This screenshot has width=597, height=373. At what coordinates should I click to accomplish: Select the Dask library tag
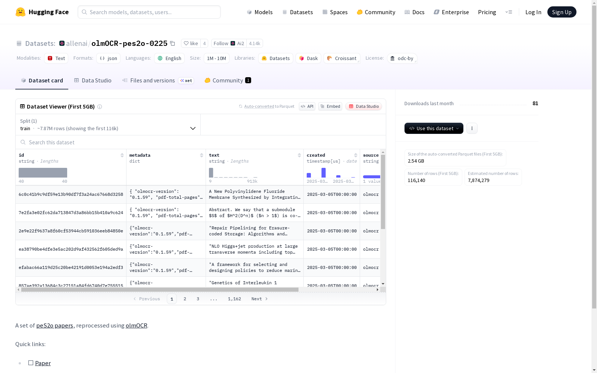[309, 58]
